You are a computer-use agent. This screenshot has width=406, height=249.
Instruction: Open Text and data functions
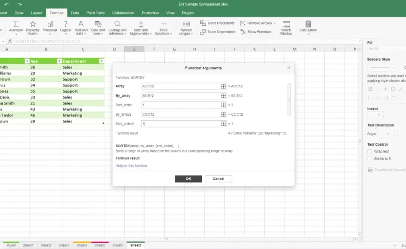(81, 28)
